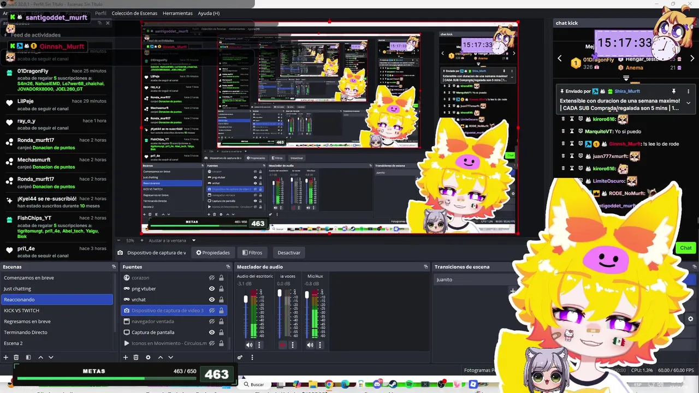The image size is (699, 393).
Task: Open source properties gear in Fuentes toolbar
Action: (x=148, y=358)
